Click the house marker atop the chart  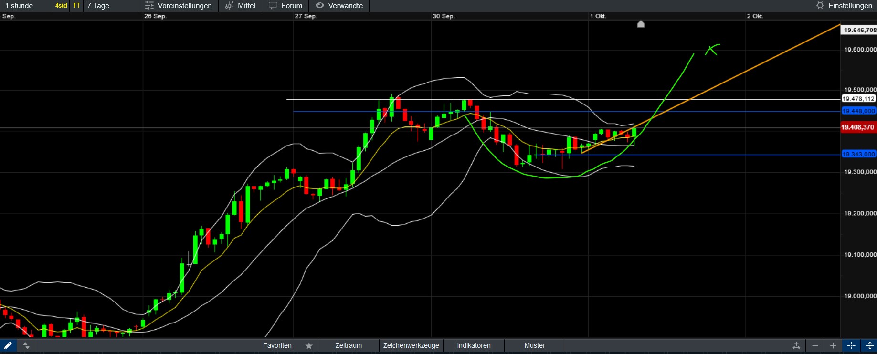(x=641, y=24)
